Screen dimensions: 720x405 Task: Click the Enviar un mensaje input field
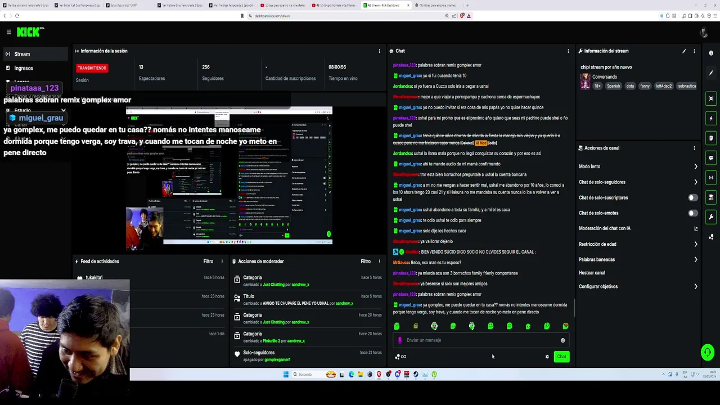[481, 340]
